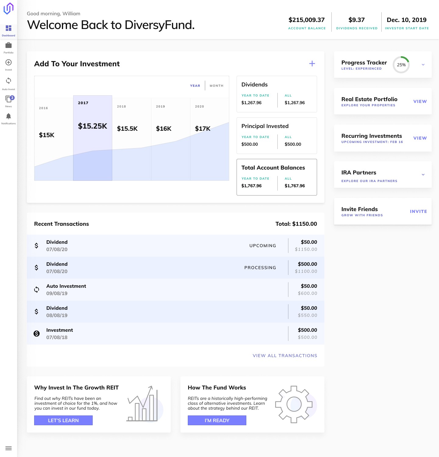Click the $17K value for 2020
The height and width of the screenshot is (457, 439).
pyautogui.click(x=203, y=129)
